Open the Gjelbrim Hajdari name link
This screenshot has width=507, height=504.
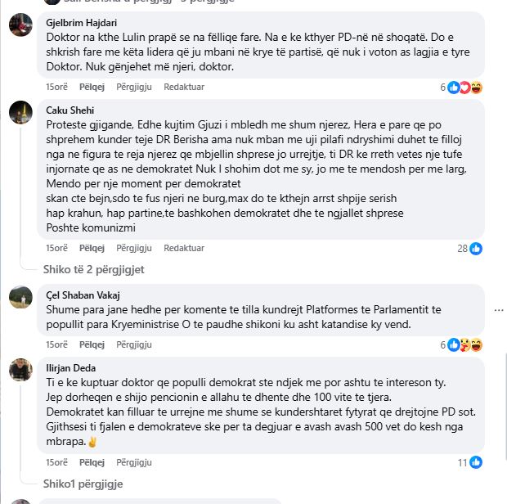pos(82,23)
